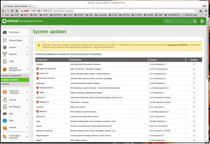Image resolution: width=210 pixels, height=144 pixels.
Task: Click the Certification Authority icon
Action: [x=5, y=137]
